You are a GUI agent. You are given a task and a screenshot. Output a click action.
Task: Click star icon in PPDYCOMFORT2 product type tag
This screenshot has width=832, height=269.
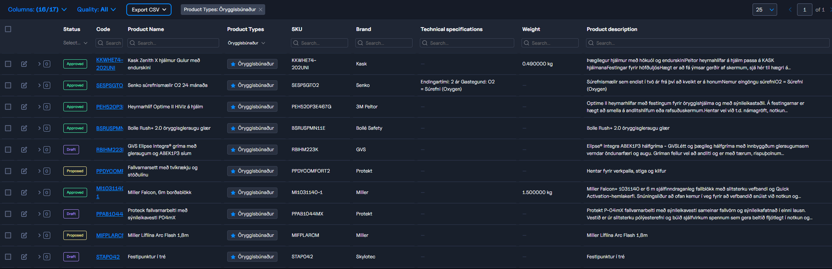coord(233,171)
